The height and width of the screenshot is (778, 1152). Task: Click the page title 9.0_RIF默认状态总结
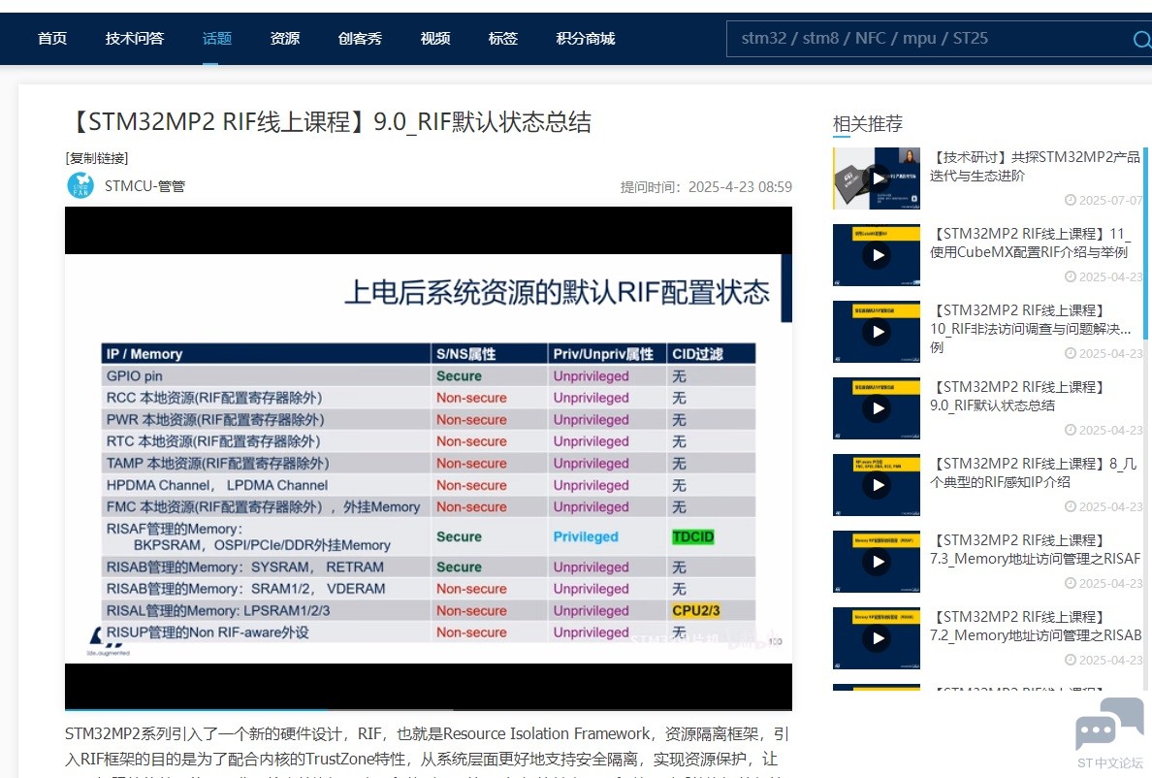tap(331, 122)
